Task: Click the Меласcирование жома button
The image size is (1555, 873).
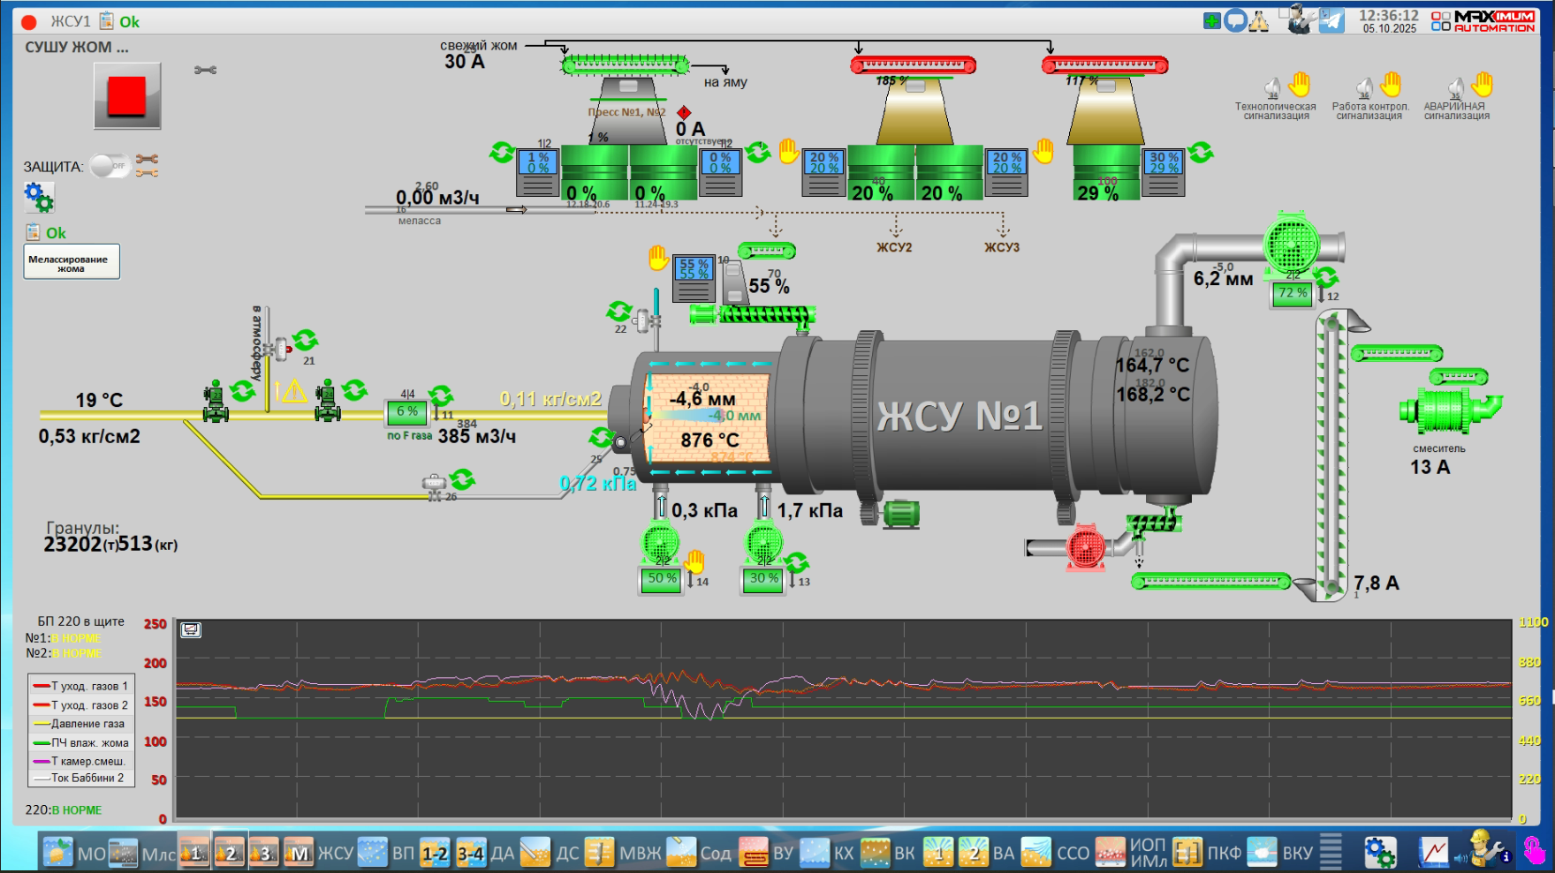Action: point(72,263)
